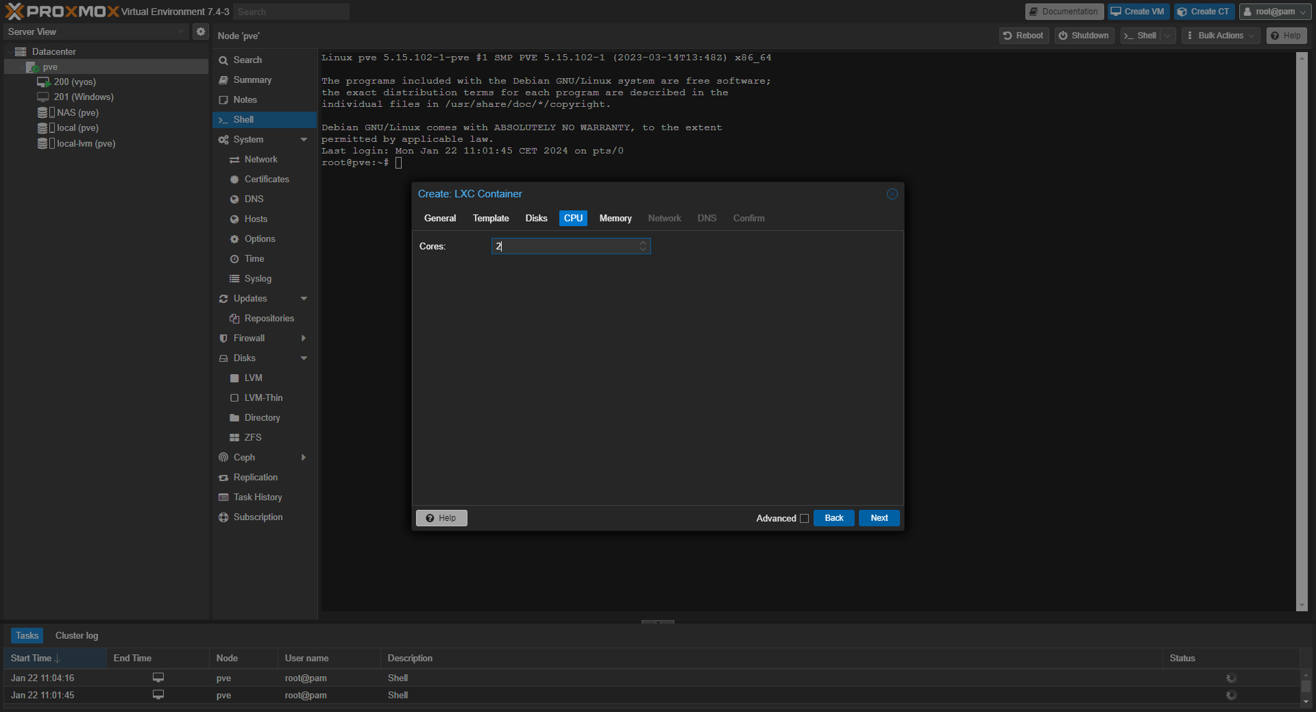Open the Repositories panel
1316x712 pixels.
point(265,318)
